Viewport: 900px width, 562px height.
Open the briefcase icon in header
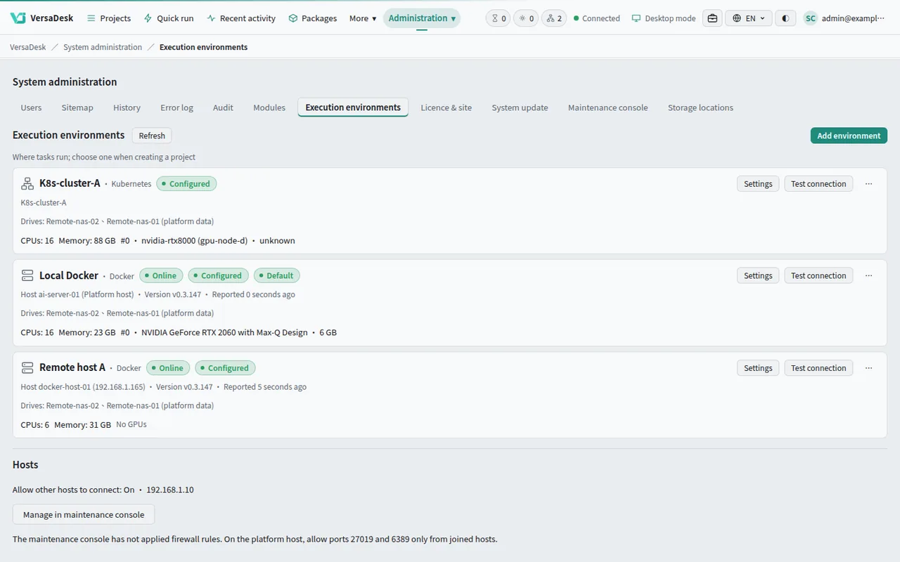(712, 18)
